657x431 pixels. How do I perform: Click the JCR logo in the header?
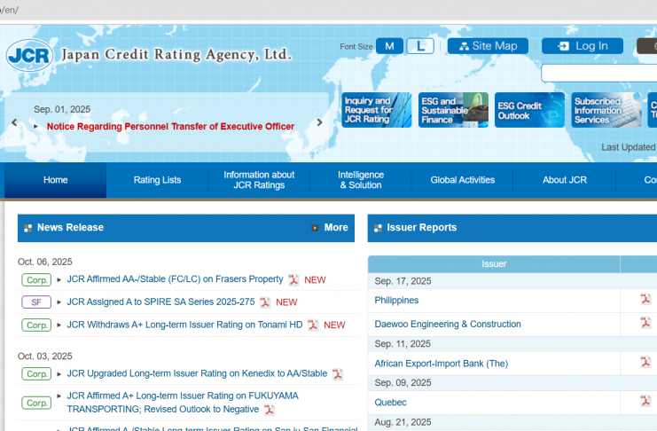pyautogui.click(x=28, y=54)
